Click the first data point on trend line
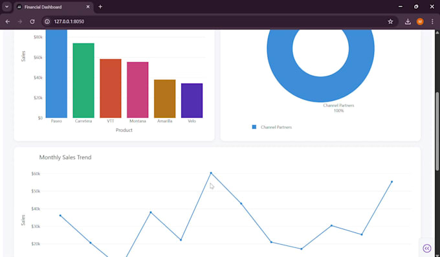Screen dimensions: 440x257 tap(60, 216)
